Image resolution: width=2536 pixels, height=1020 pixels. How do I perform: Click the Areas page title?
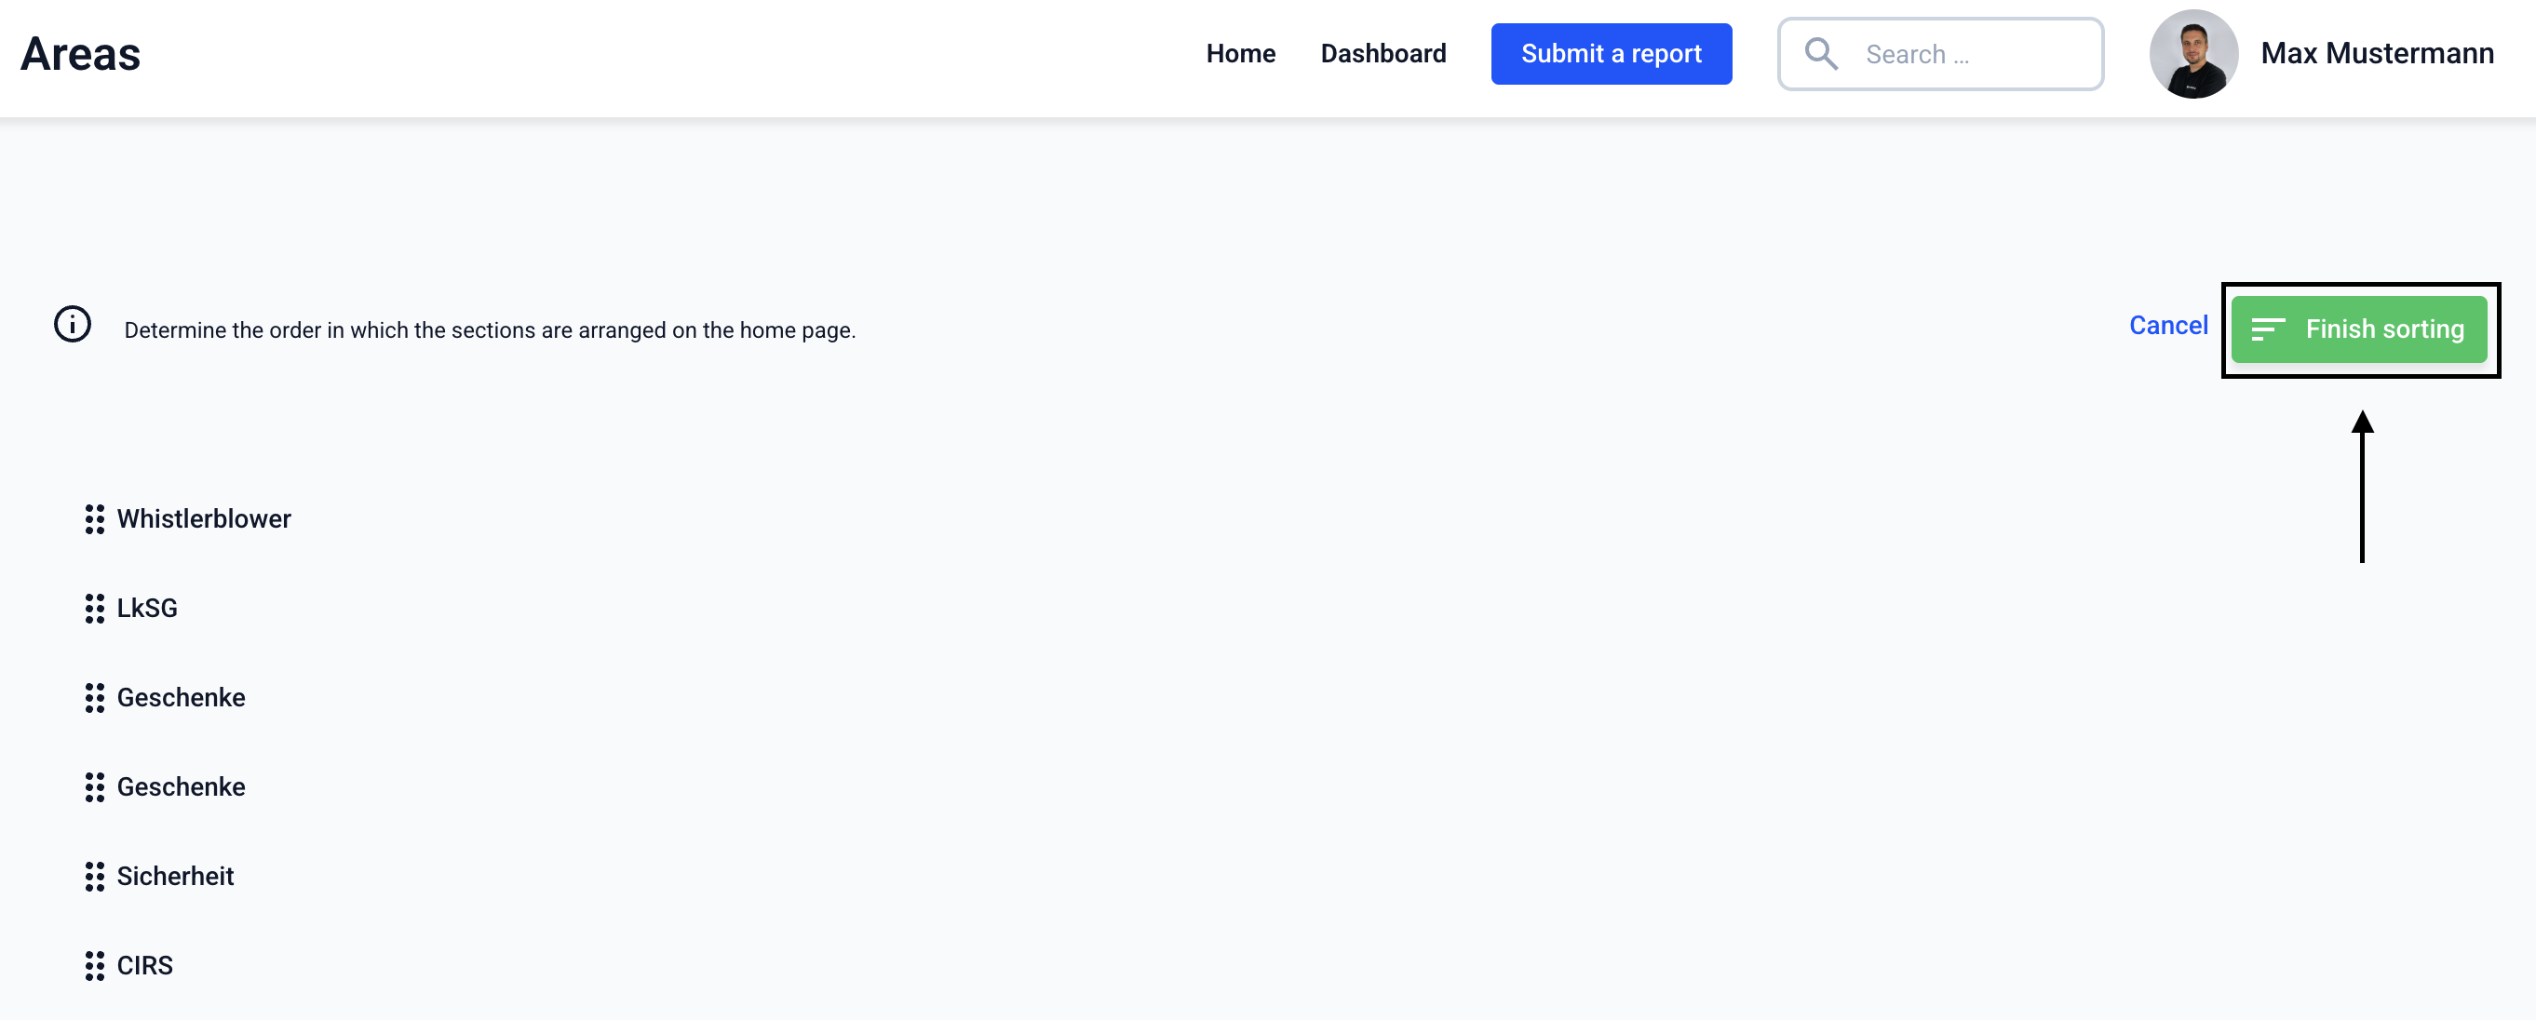click(x=81, y=54)
